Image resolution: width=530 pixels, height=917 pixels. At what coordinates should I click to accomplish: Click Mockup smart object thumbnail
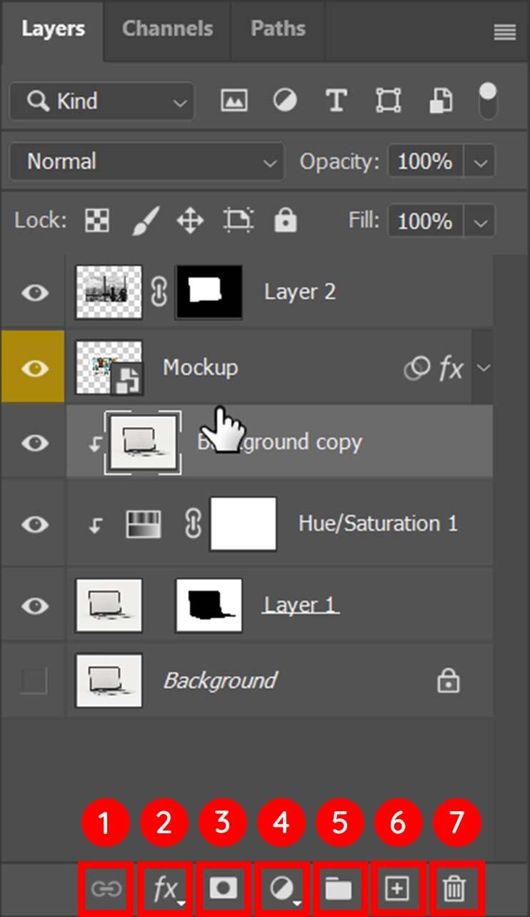[109, 368]
